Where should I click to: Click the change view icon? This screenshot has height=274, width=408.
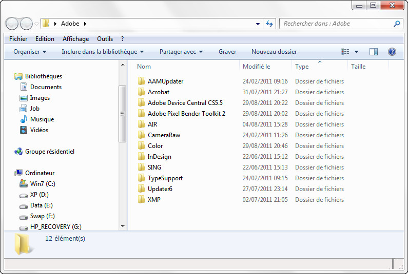(x=345, y=52)
